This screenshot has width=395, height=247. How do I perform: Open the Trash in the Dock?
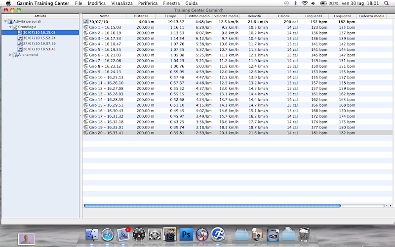point(304,234)
